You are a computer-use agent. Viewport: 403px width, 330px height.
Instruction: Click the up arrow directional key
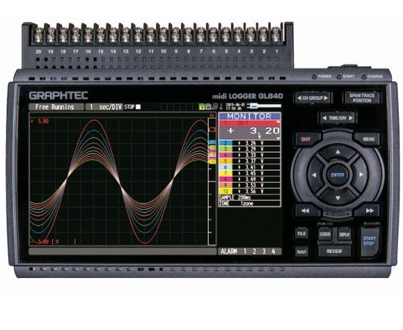click(338, 152)
